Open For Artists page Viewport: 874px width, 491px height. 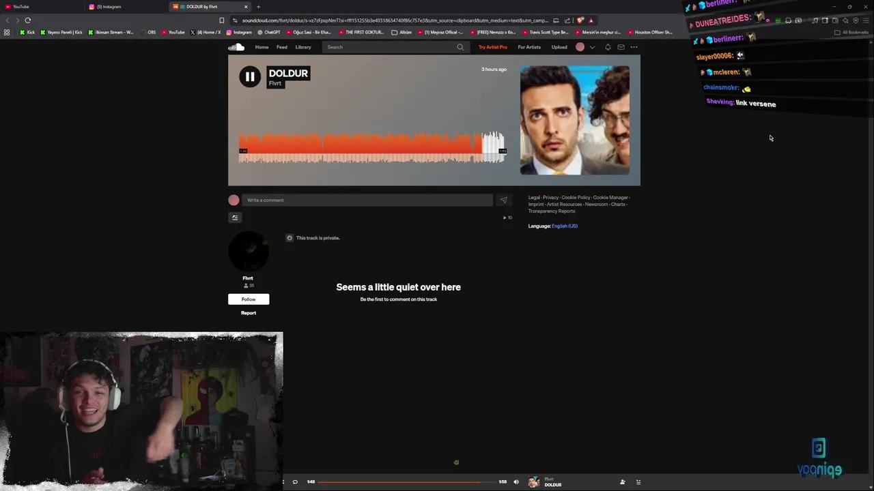click(x=529, y=47)
